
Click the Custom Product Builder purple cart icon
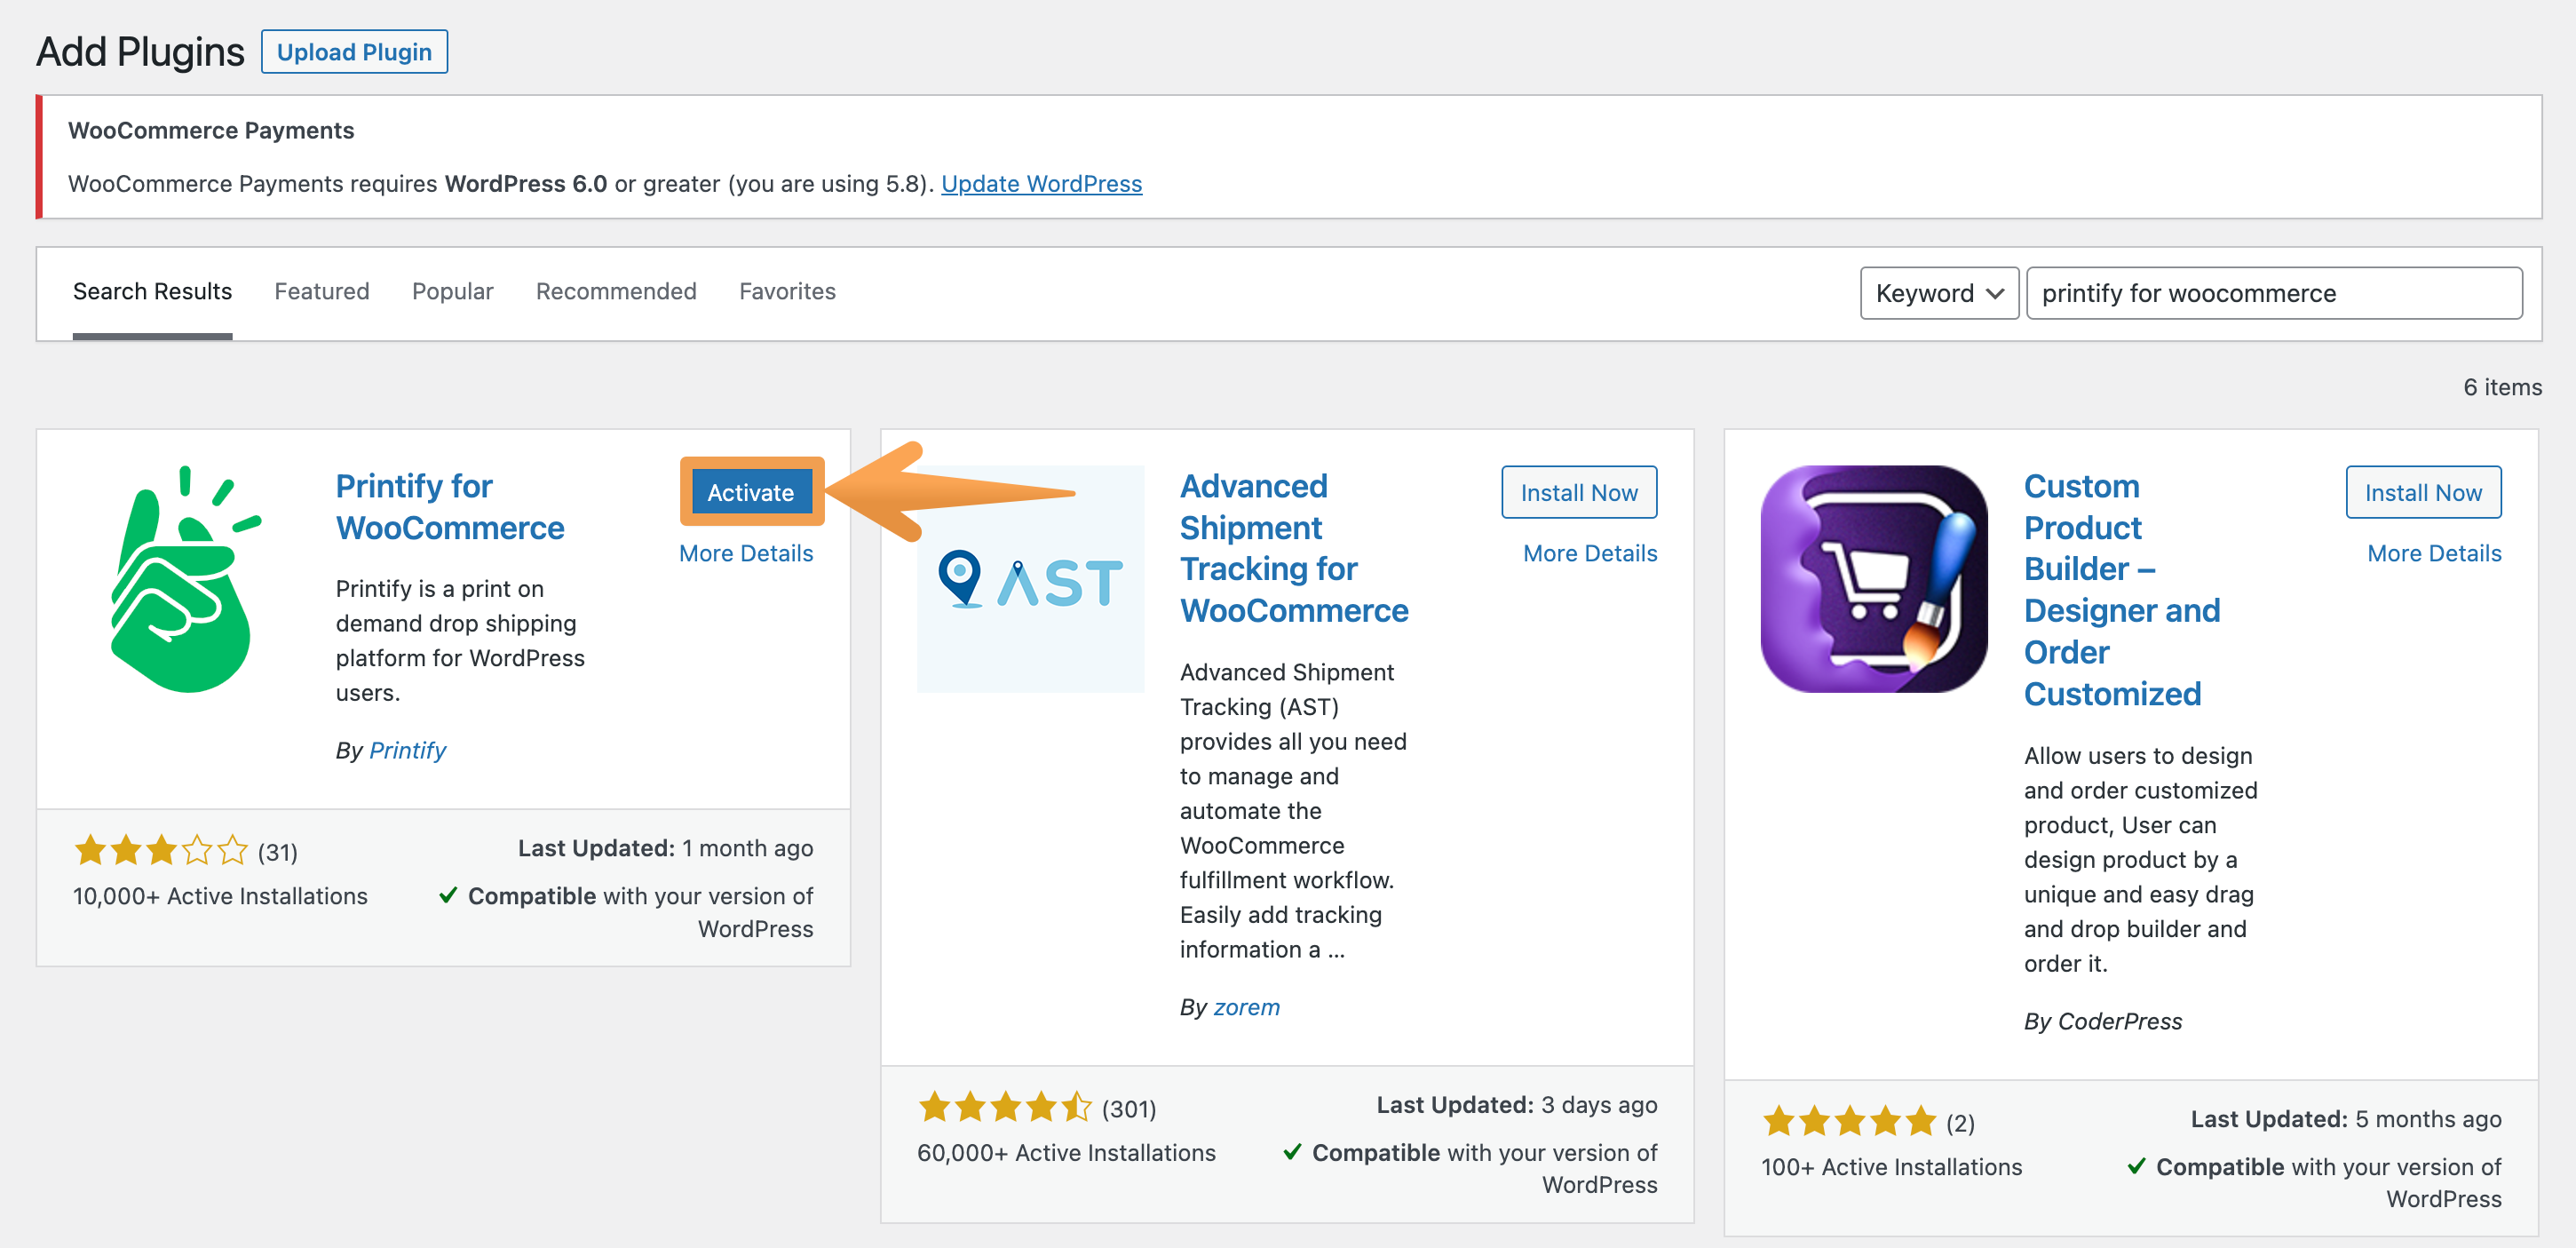(1874, 579)
